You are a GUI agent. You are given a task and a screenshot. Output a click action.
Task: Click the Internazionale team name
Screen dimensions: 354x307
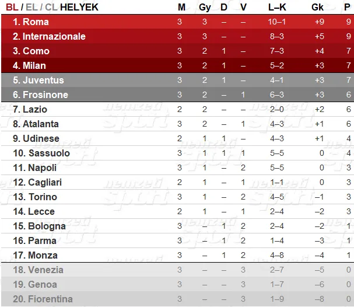54,36
